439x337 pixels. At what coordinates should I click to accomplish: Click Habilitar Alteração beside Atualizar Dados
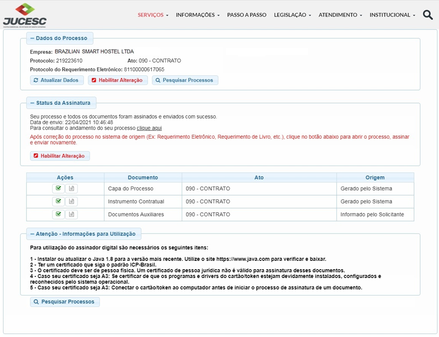coord(118,80)
